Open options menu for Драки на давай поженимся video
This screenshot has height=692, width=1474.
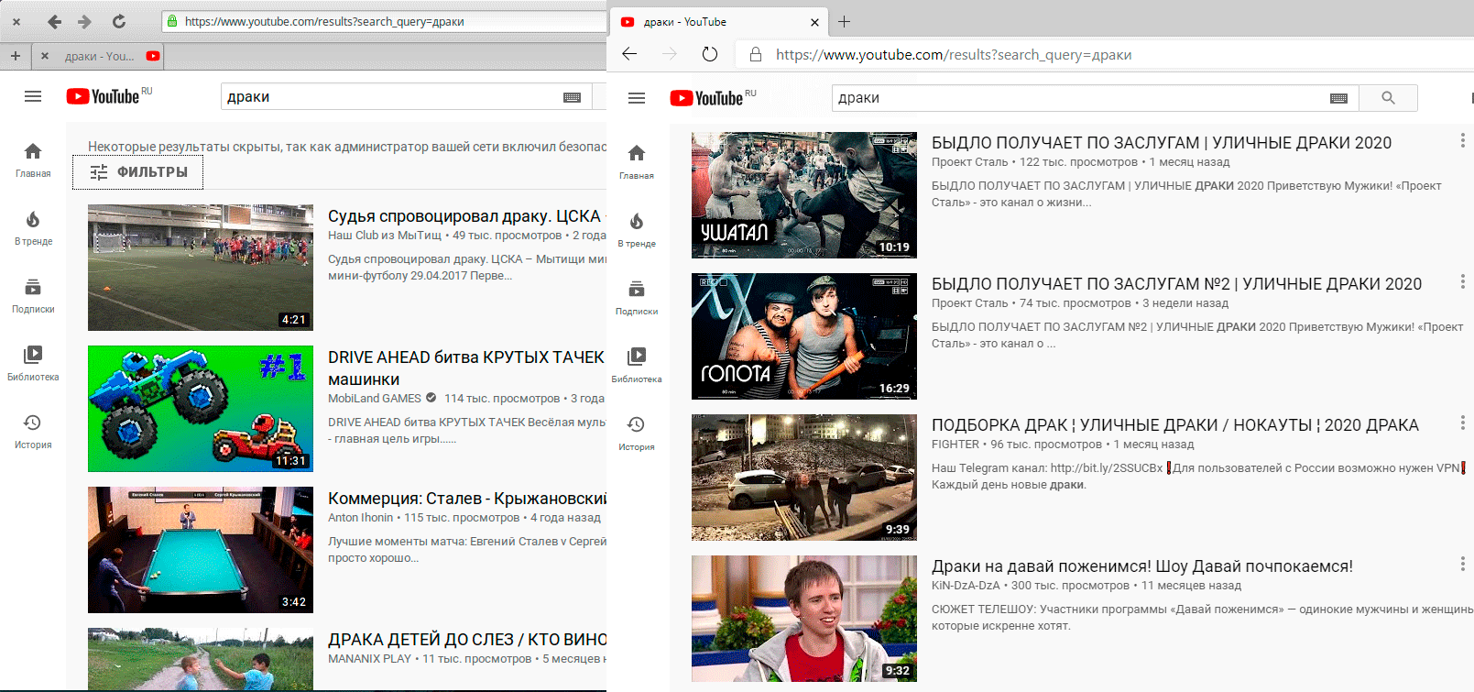[1462, 564]
